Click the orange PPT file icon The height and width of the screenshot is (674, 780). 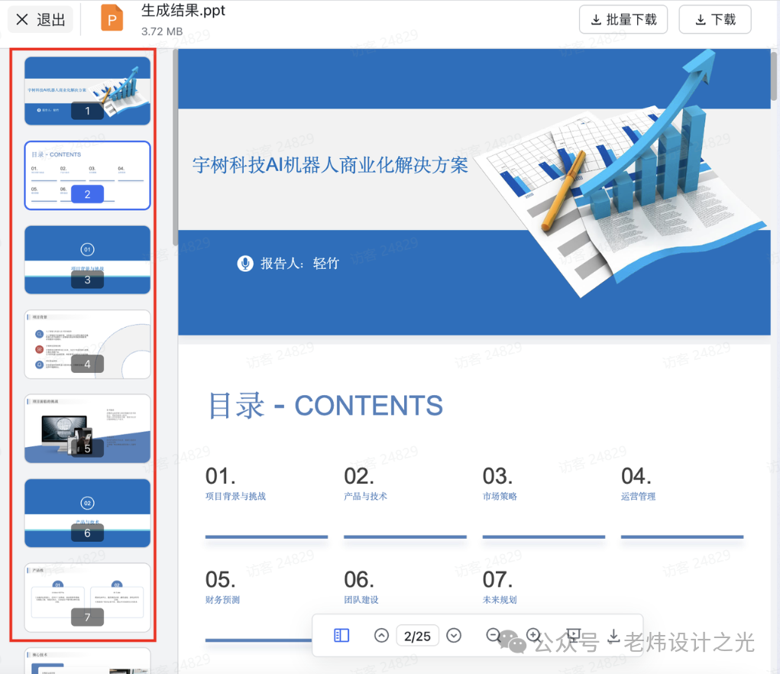pyautogui.click(x=112, y=18)
